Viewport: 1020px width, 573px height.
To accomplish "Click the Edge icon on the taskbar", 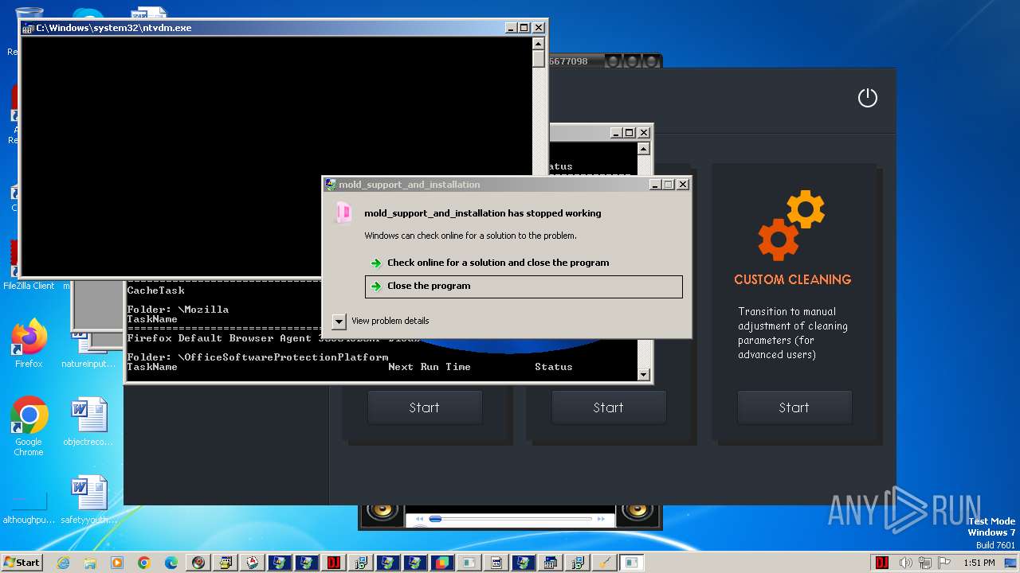I will click(x=171, y=563).
